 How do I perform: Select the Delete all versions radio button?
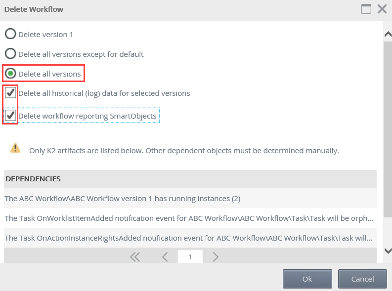tap(10, 74)
